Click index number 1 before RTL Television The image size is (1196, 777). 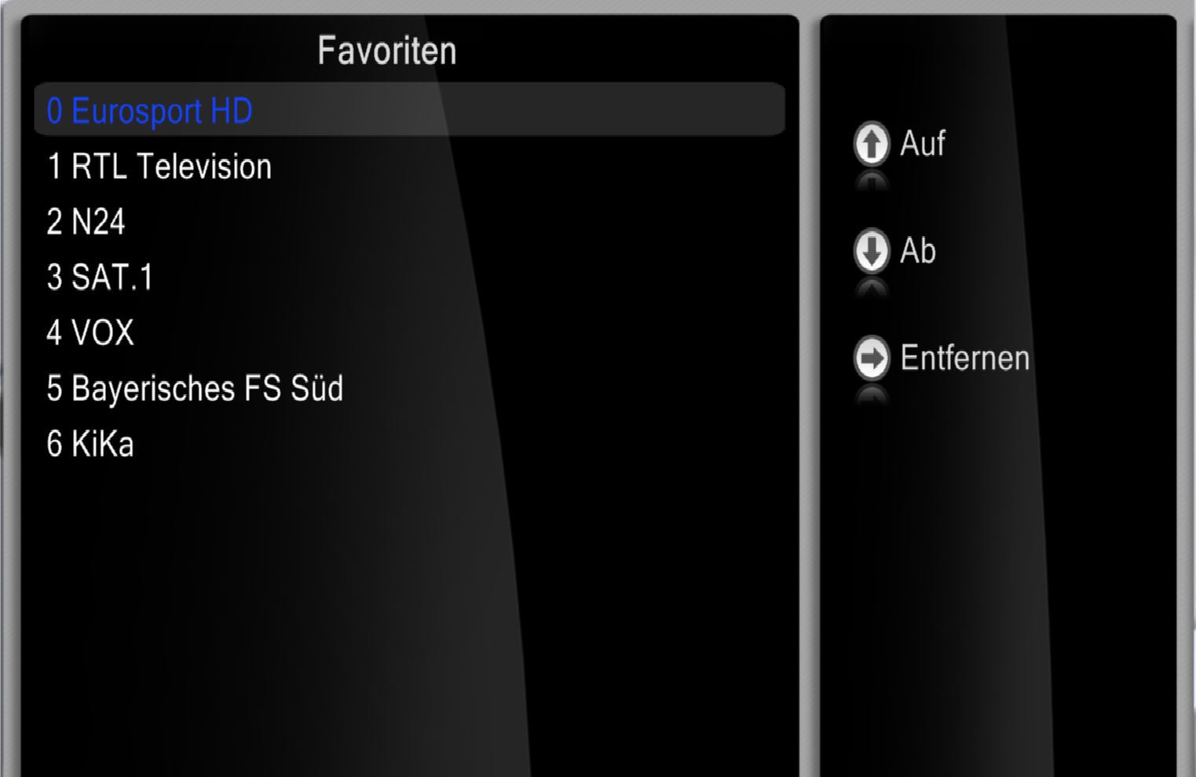coord(54,166)
